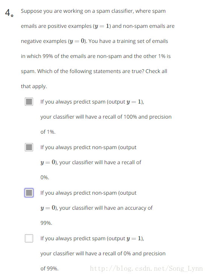Toggle the accuracy of 99% checkbox
The image size is (207, 276).
click(29, 193)
